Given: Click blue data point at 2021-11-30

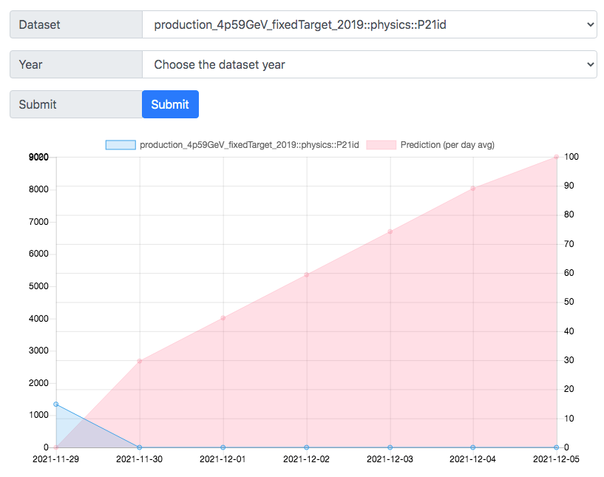Looking at the screenshot, I should 140,447.
